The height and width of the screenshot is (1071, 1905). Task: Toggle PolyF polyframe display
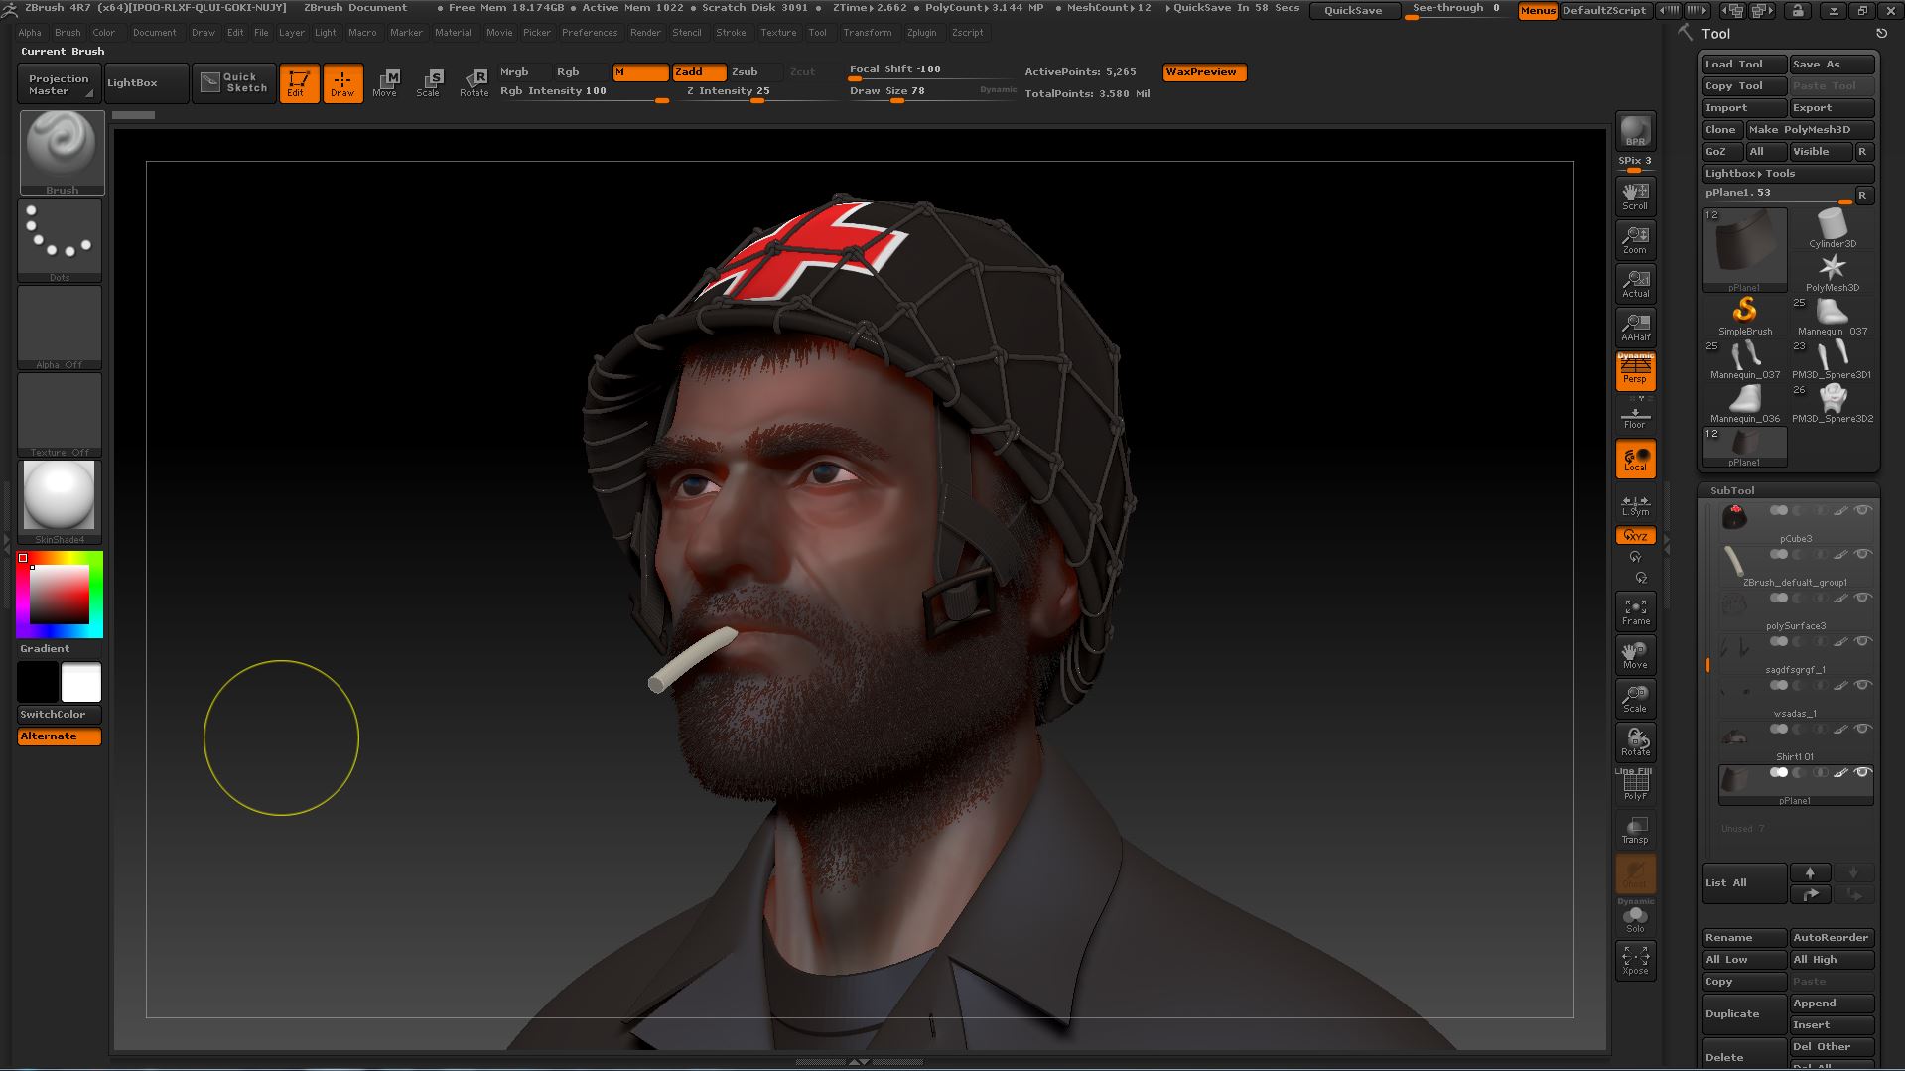(x=1635, y=785)
